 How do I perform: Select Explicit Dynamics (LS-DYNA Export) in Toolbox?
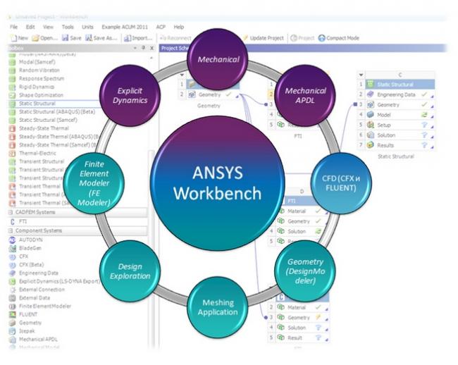click(x=59, y=281)
